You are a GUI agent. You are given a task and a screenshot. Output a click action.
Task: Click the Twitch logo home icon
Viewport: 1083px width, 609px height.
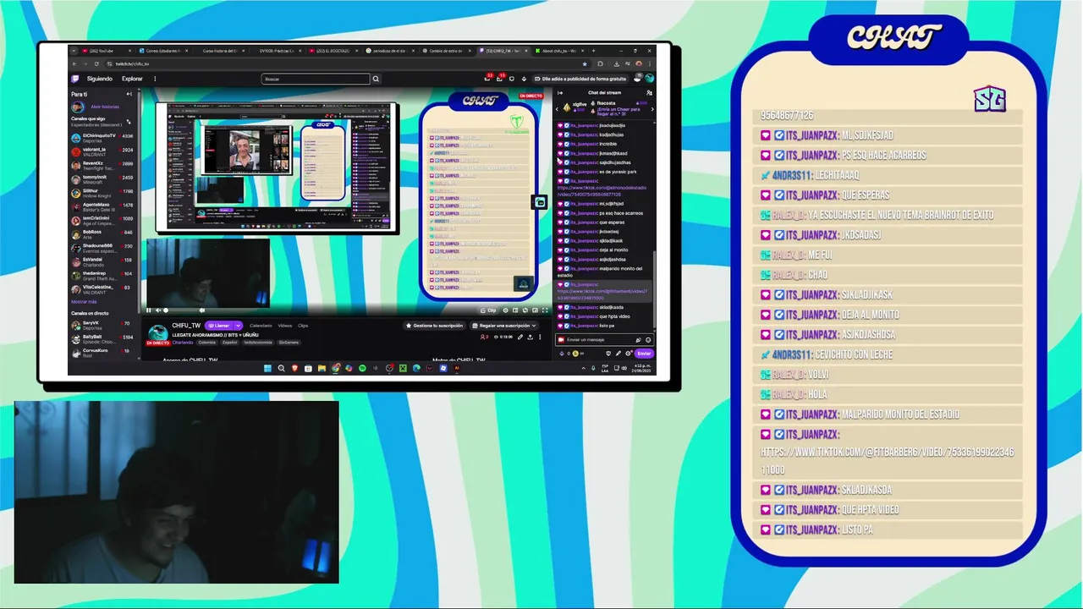tap(75, 79)
